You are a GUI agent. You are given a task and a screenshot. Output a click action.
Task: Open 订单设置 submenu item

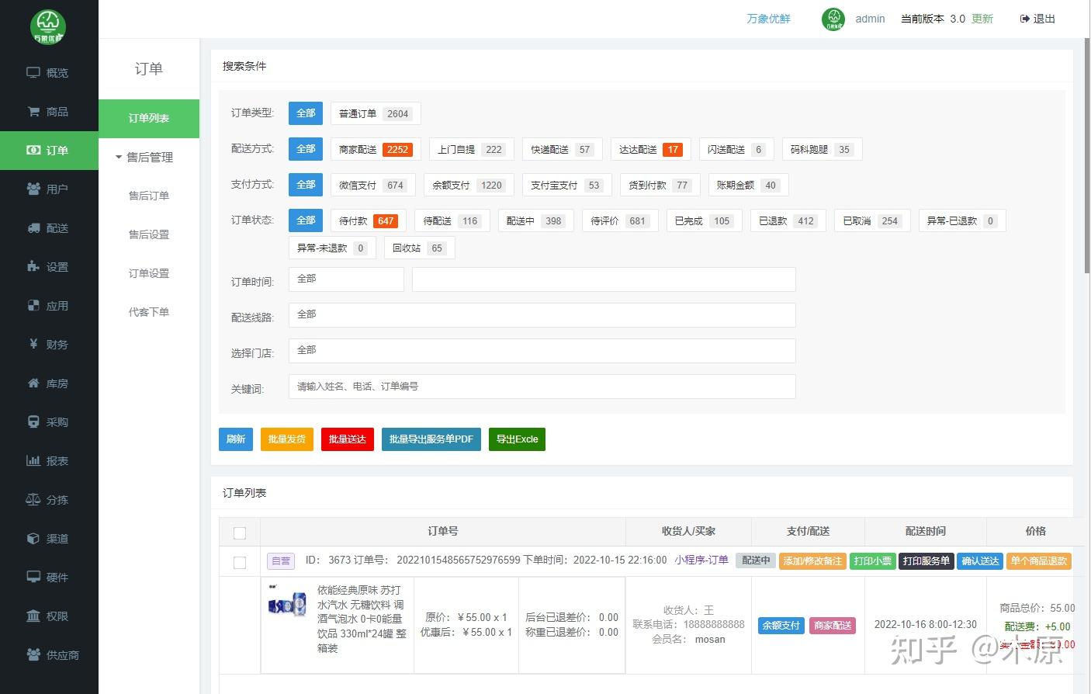pyautogui.click(x=149, y=273)
